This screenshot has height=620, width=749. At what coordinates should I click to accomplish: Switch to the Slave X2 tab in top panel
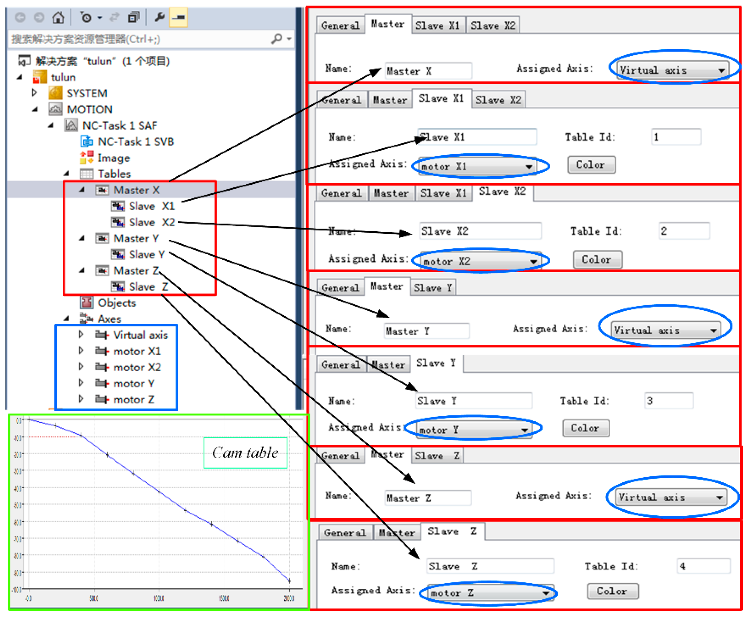click(493, 26)
